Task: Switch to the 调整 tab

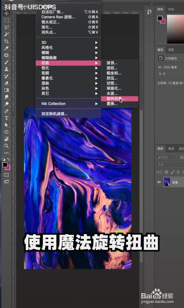Action: [171, 50]
